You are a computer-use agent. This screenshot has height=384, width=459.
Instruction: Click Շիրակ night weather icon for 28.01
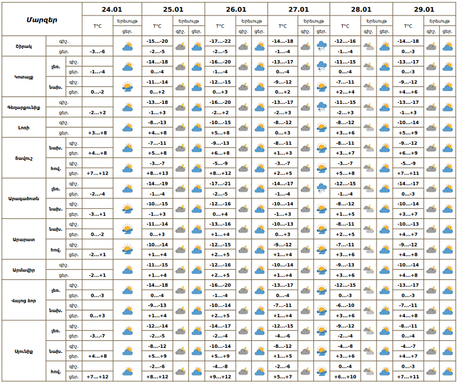coord(369,46)
